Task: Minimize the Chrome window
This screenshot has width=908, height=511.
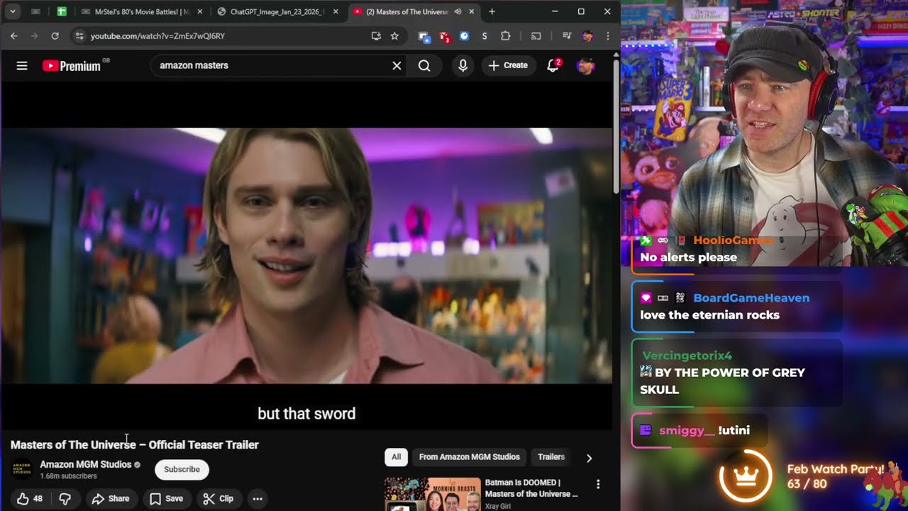Action: (x=555, y=11)
